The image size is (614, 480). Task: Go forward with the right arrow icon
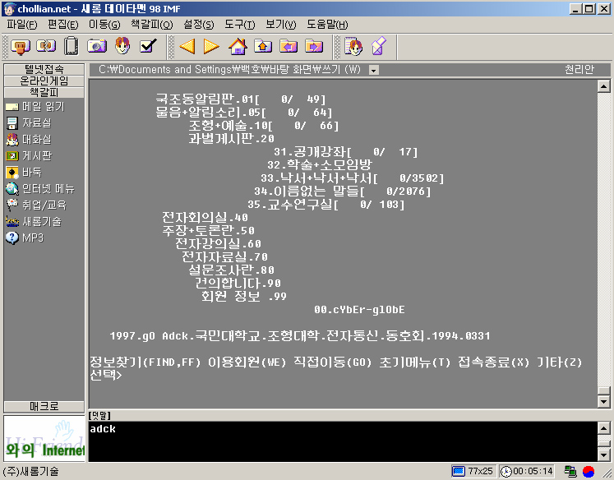tap(211, 46)
